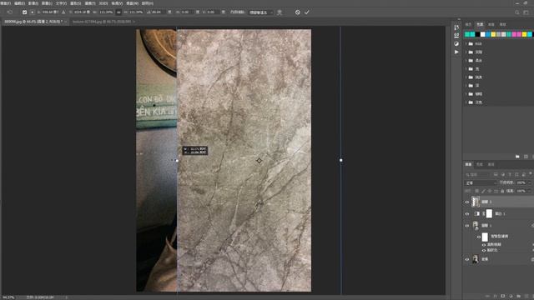The image size is (534, 300).
Task: Click the X position input field
Action: point(50,12)
